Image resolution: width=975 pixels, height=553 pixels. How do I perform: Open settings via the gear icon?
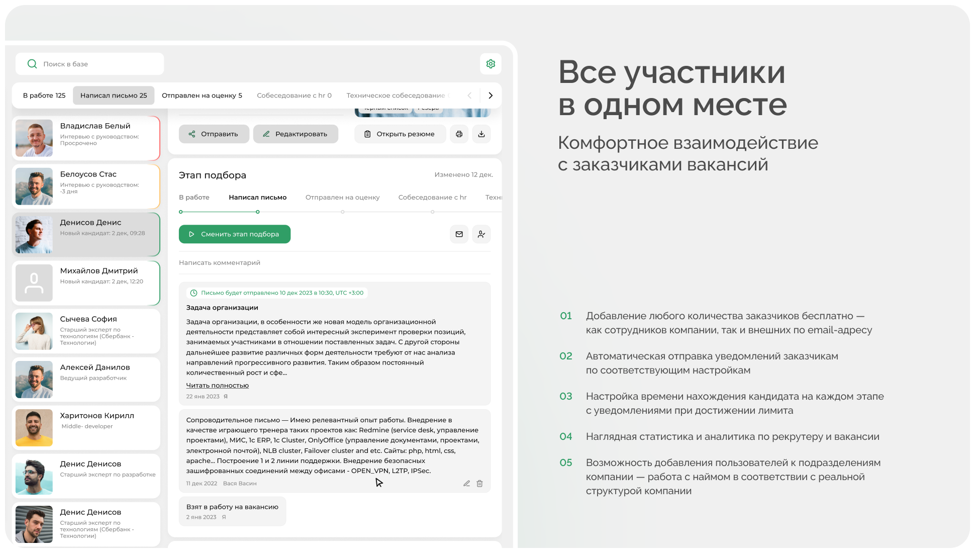tap(491, 64)
